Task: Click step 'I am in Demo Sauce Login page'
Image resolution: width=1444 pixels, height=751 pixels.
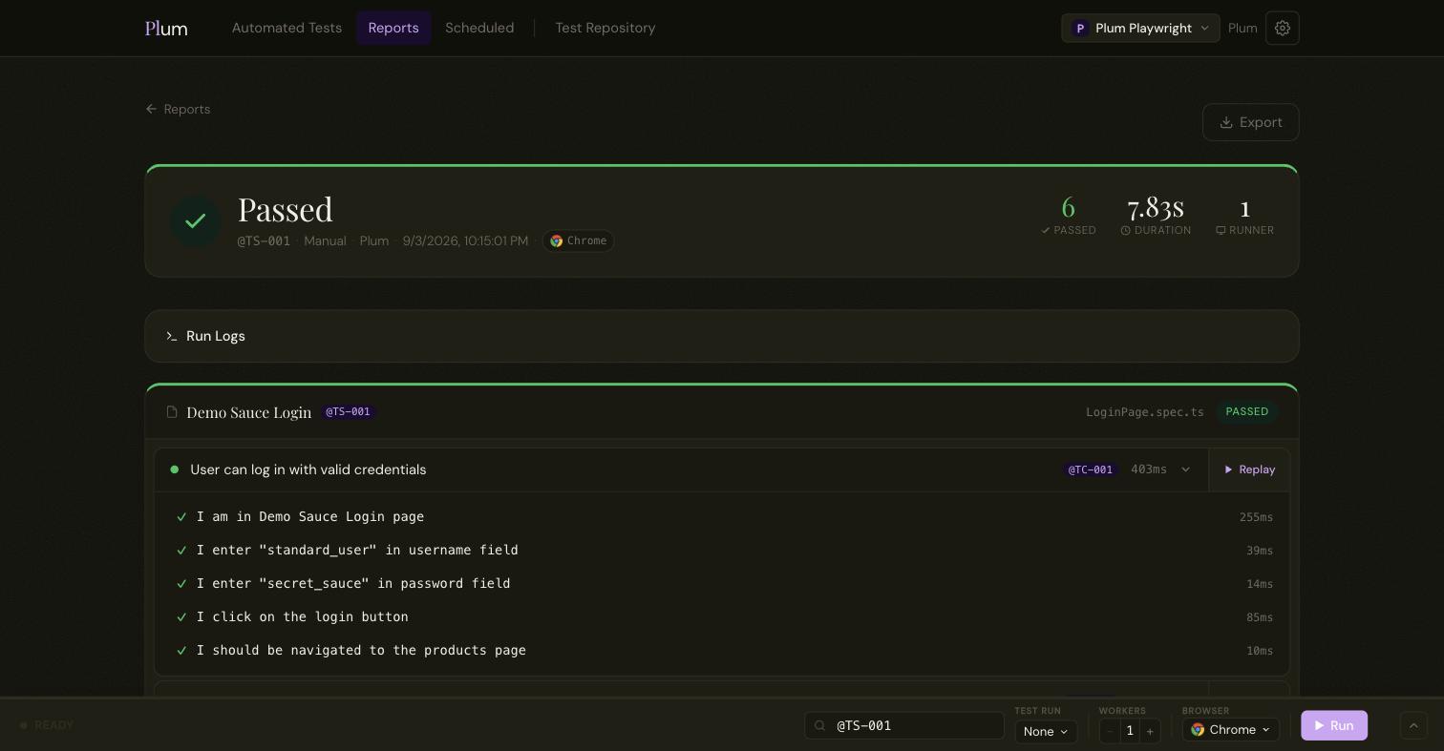Action: (x=310, y=517)
